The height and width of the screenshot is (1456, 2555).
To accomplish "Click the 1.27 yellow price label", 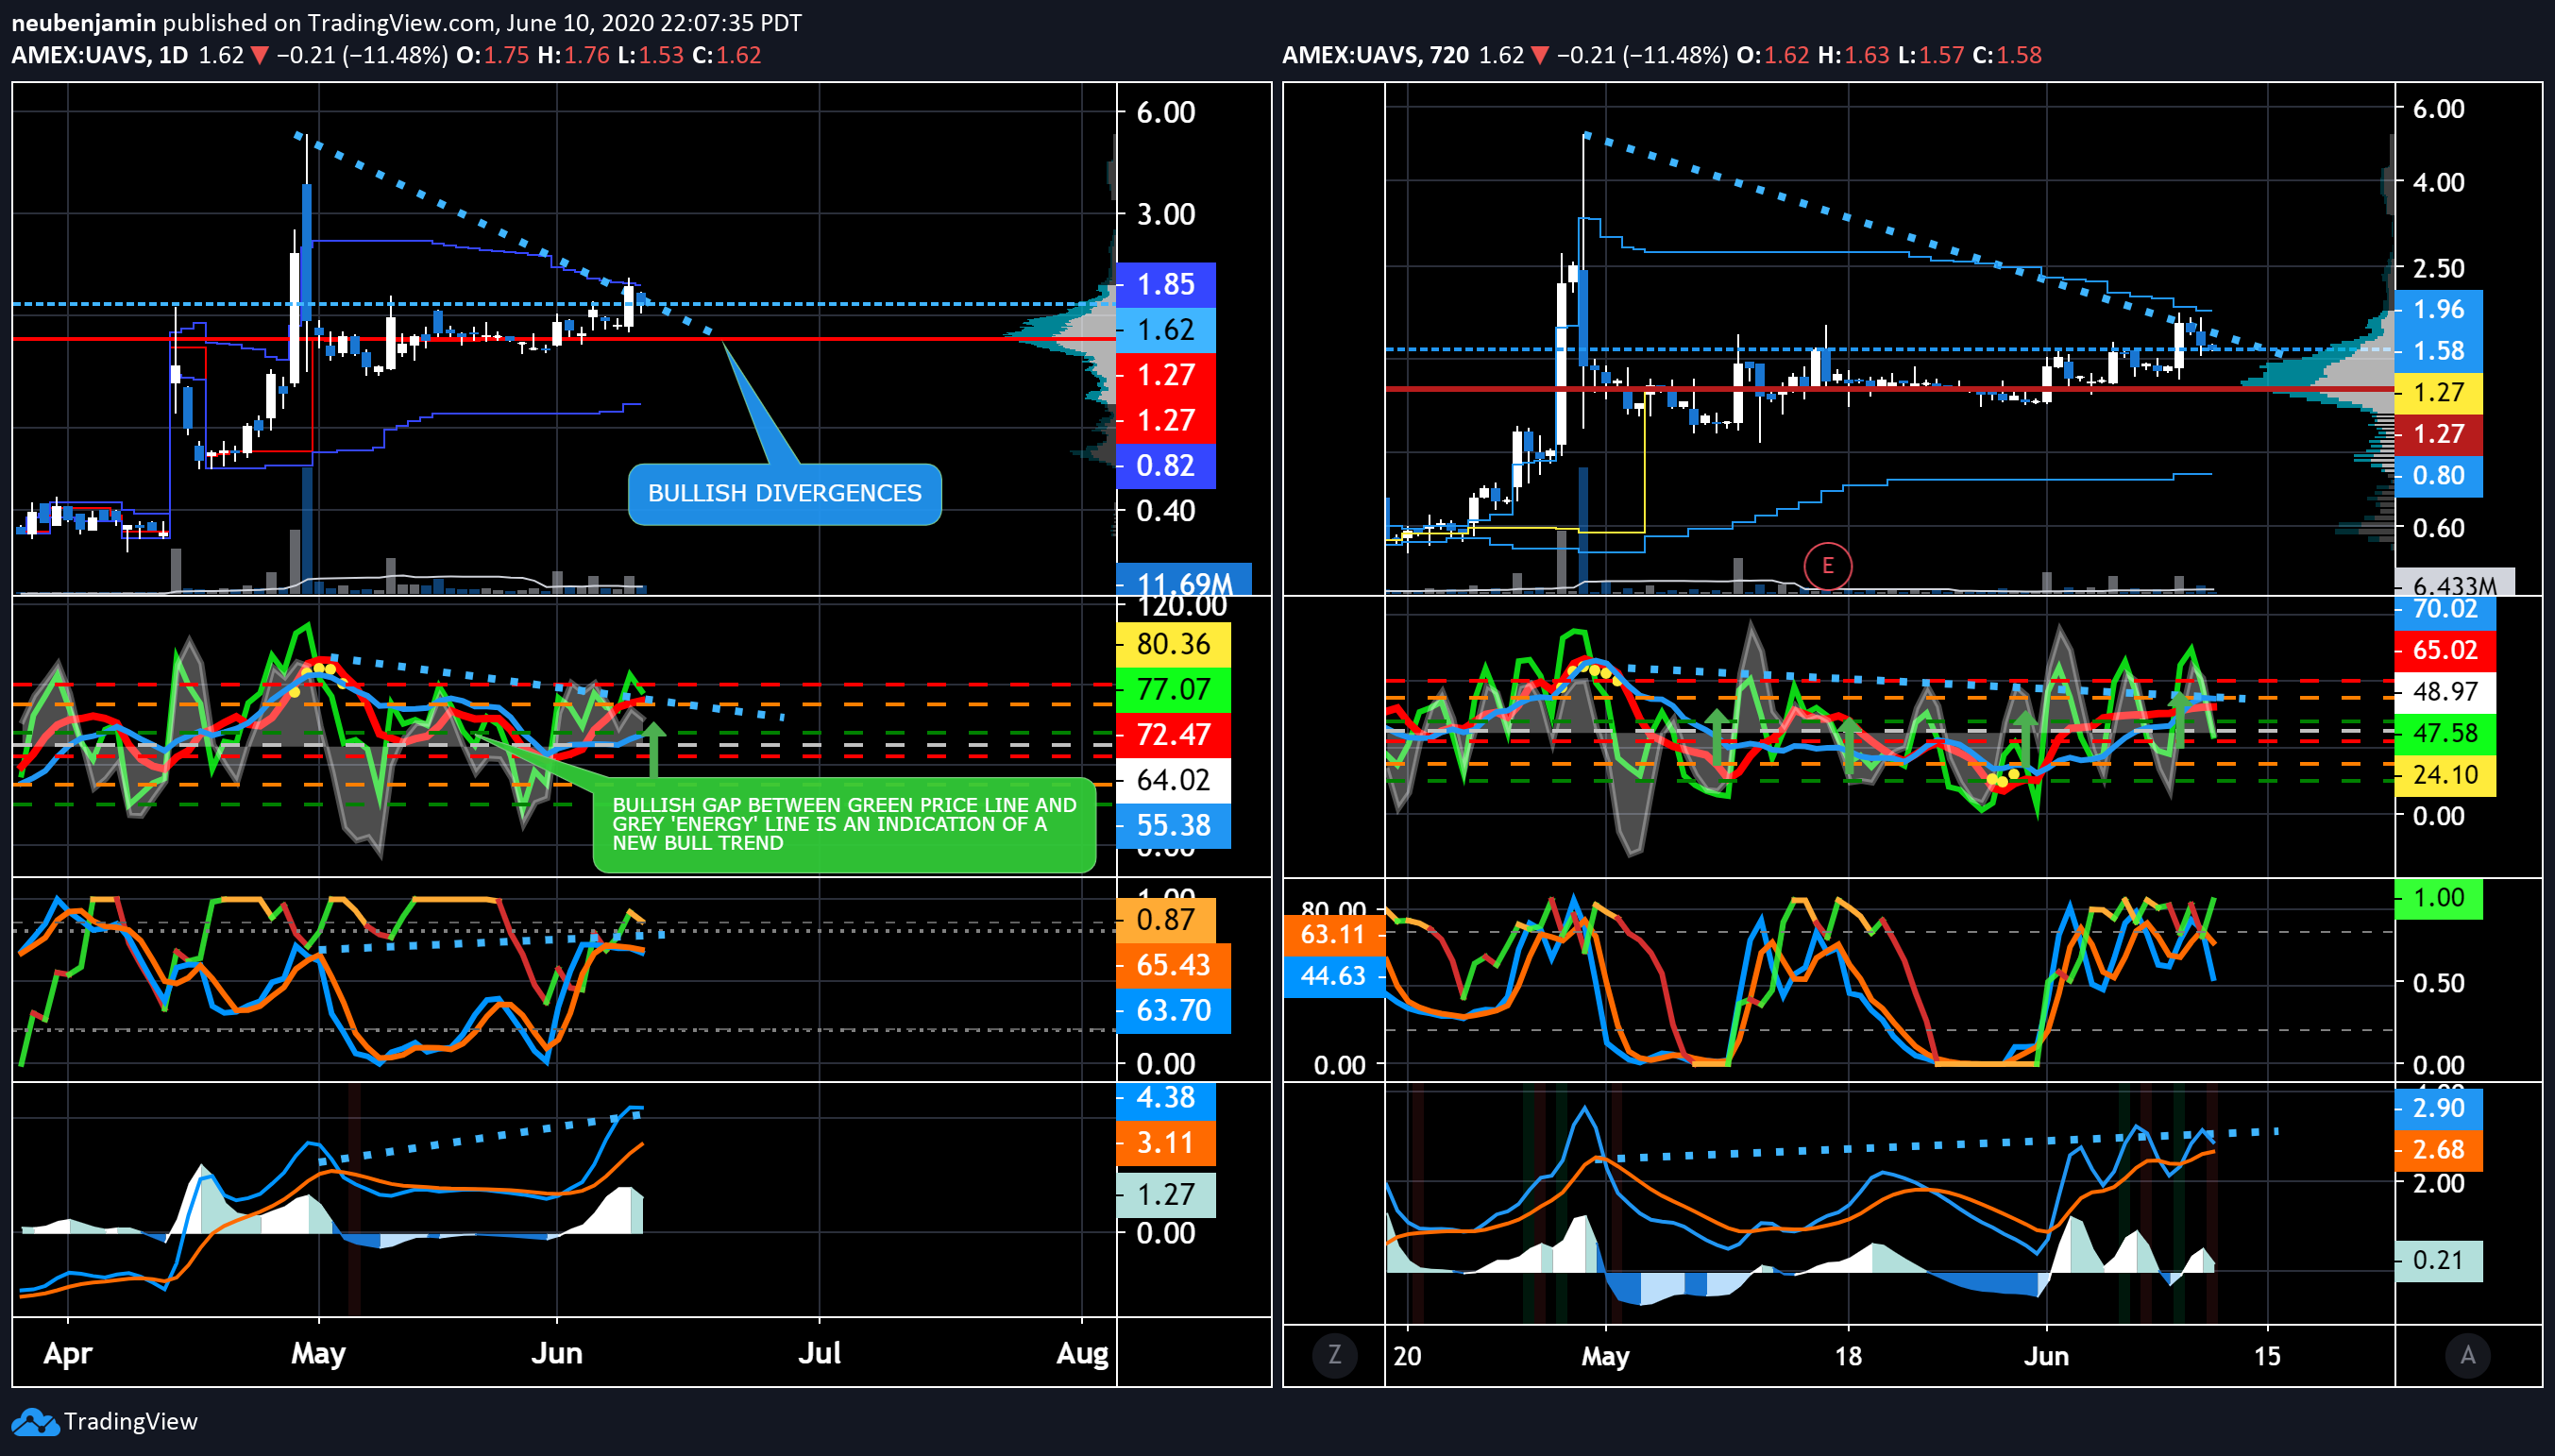I will click(2438, 393).
